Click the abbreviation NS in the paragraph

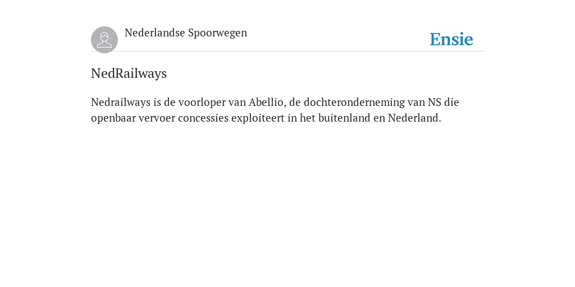click(x=435, y=102)
